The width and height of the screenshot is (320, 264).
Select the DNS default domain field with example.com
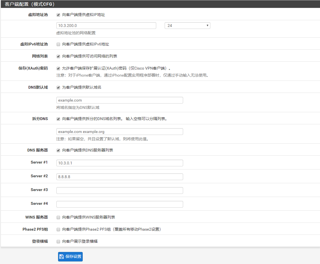(x=119, y=100)
